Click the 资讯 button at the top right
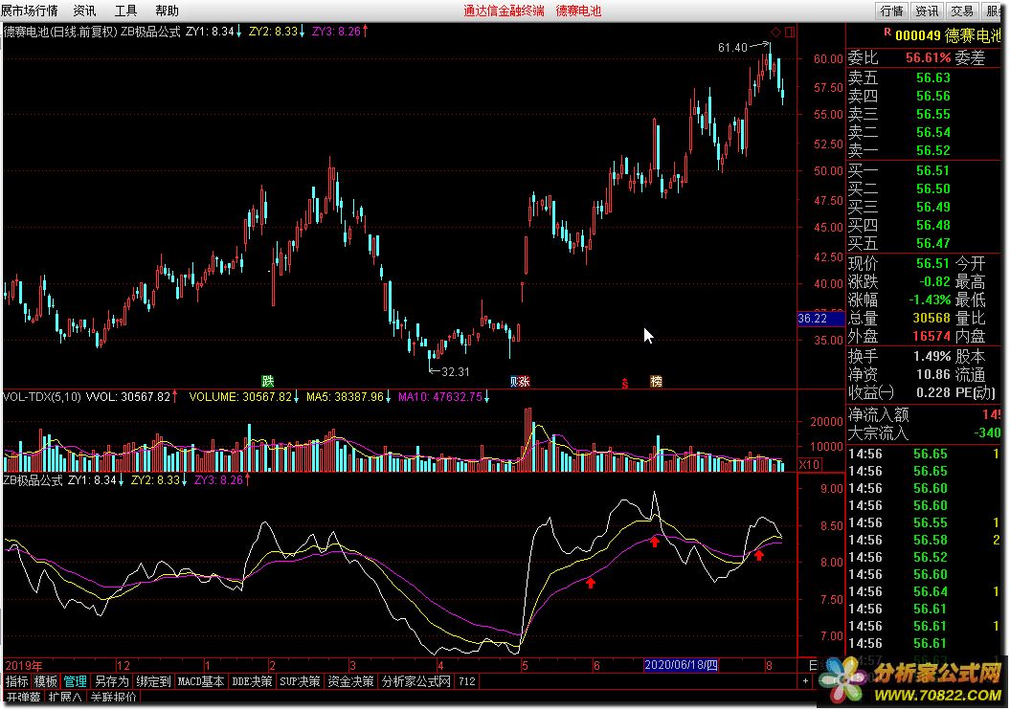Screen dimensions: 1010x710 click(x=927, y=11)
